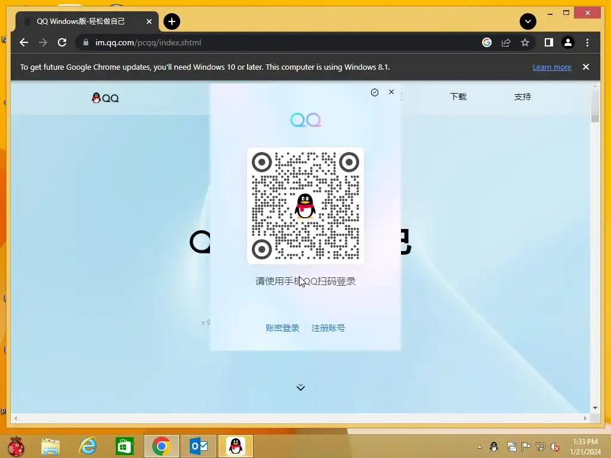Expand tab search dropdown arrow
This screenshot has width=611, height=458.
click(x=528, y=21)
